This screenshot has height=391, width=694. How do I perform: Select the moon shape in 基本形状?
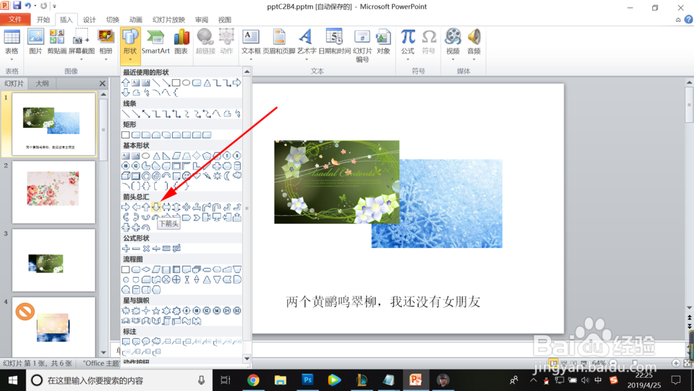pyautogui.click(x=227, y=176)
